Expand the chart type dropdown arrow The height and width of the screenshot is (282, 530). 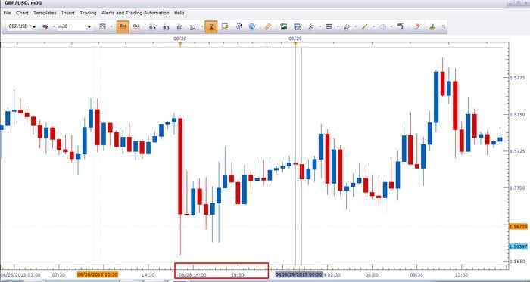pos(111,27)
